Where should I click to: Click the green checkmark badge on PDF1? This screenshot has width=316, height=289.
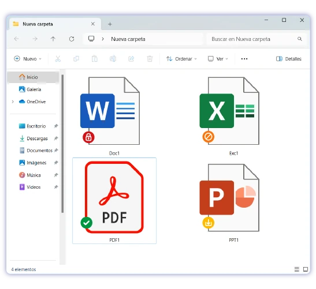[87, 223]
